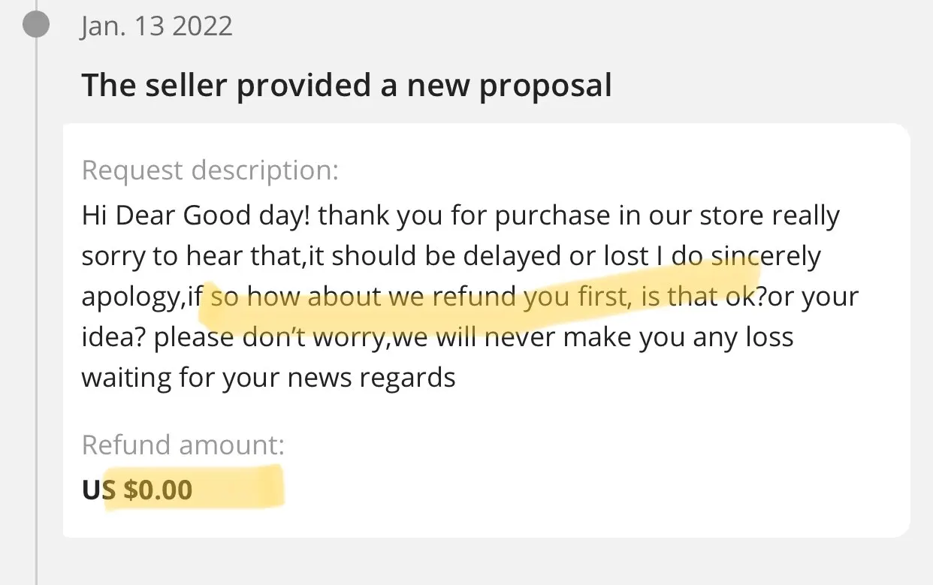Click the Request description label
The image size is (933, 585).
[x=210, y=170]
